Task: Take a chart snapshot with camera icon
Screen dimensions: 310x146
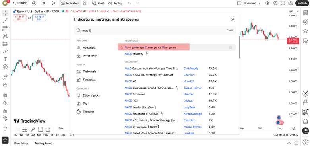Action: [x=291, y=3]
